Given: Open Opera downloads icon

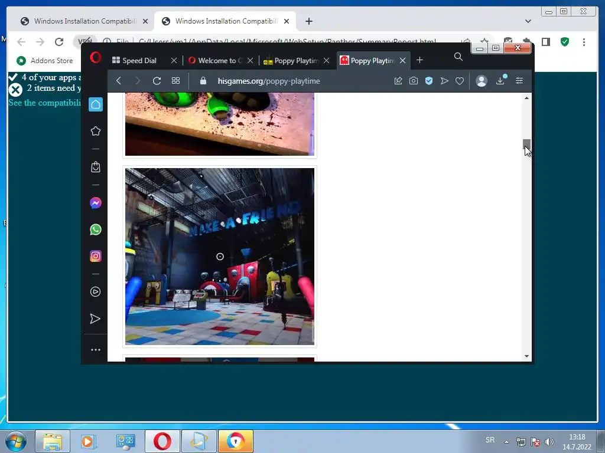Looking at the screenshot, I should click(500, 80).
